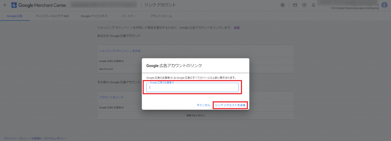Click the user profile avatar

(384, 5)
